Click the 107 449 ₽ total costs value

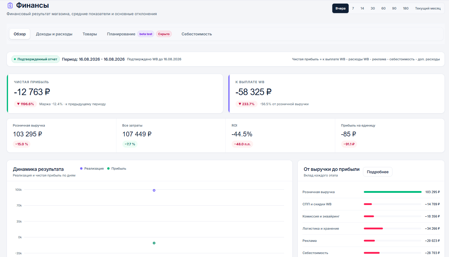click(x=137, y=134)
